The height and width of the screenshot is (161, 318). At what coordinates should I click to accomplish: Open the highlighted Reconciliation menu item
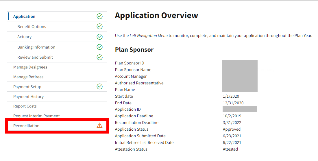[26, 126]
